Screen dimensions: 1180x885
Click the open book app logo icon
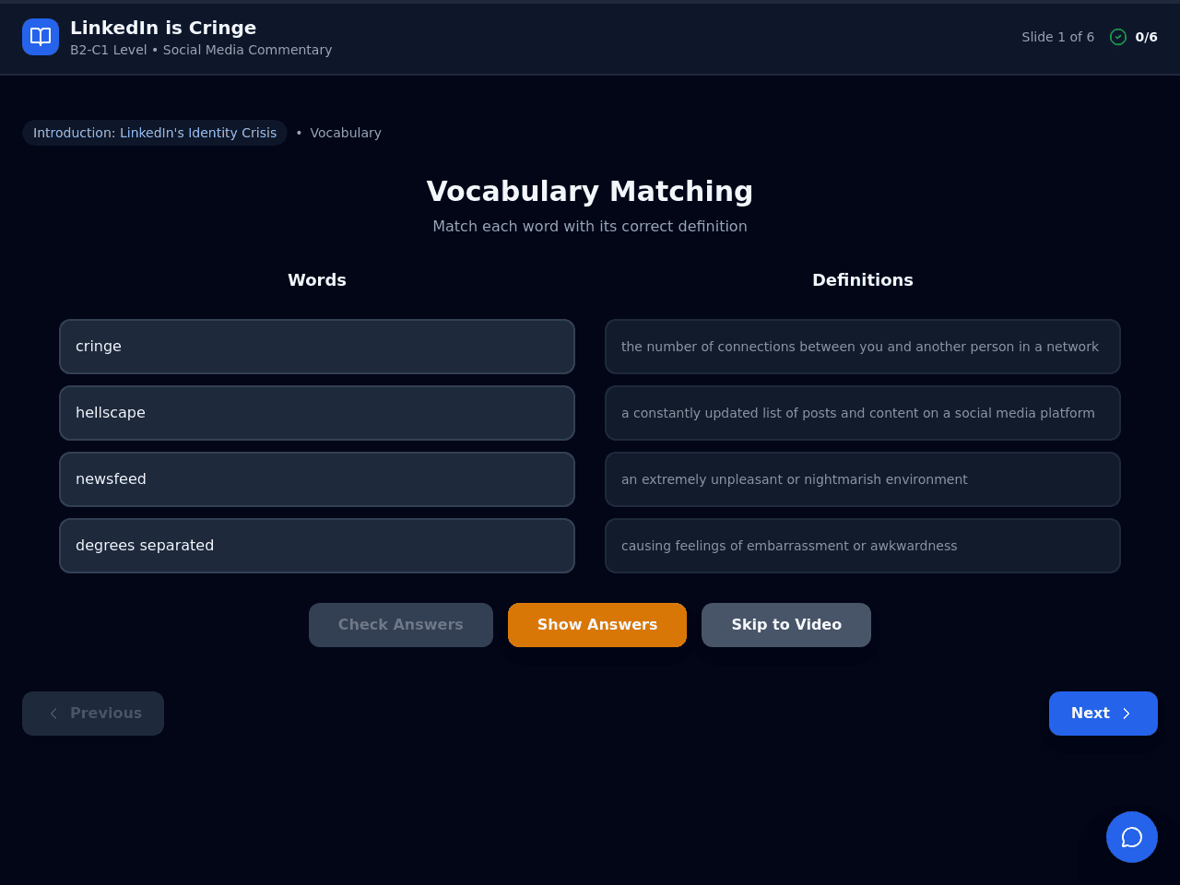tap(41, 37)
